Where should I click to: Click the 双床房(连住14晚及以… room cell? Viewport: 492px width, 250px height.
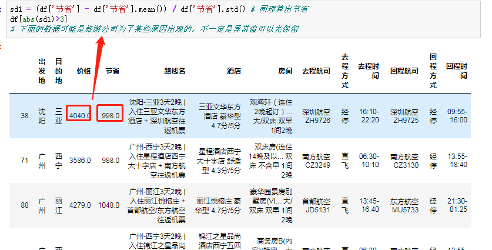tap(271, 161)
